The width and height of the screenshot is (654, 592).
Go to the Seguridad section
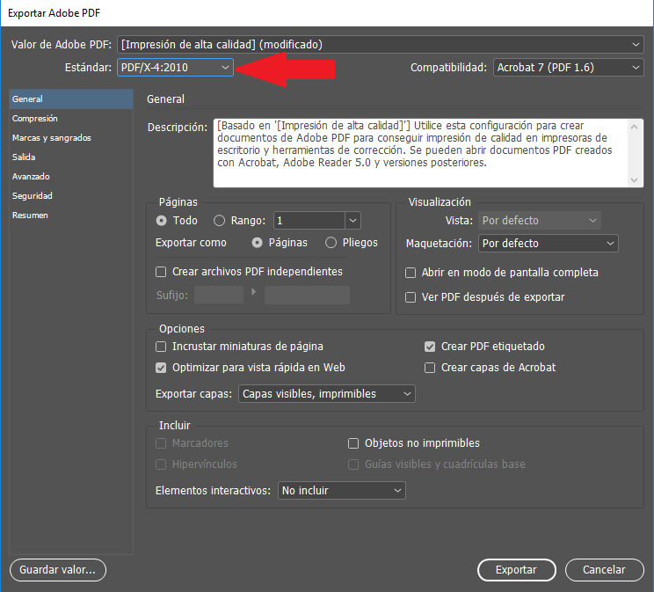[x=33, y=196]
